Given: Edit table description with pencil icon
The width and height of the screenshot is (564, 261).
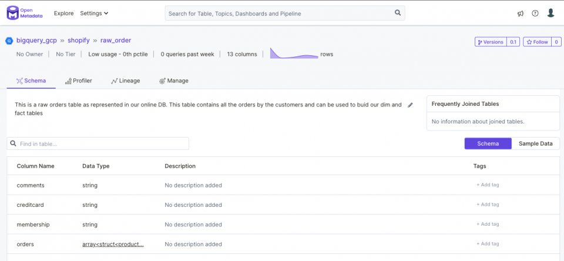Looking at the screenshot, I should click(x=410, y=105).
